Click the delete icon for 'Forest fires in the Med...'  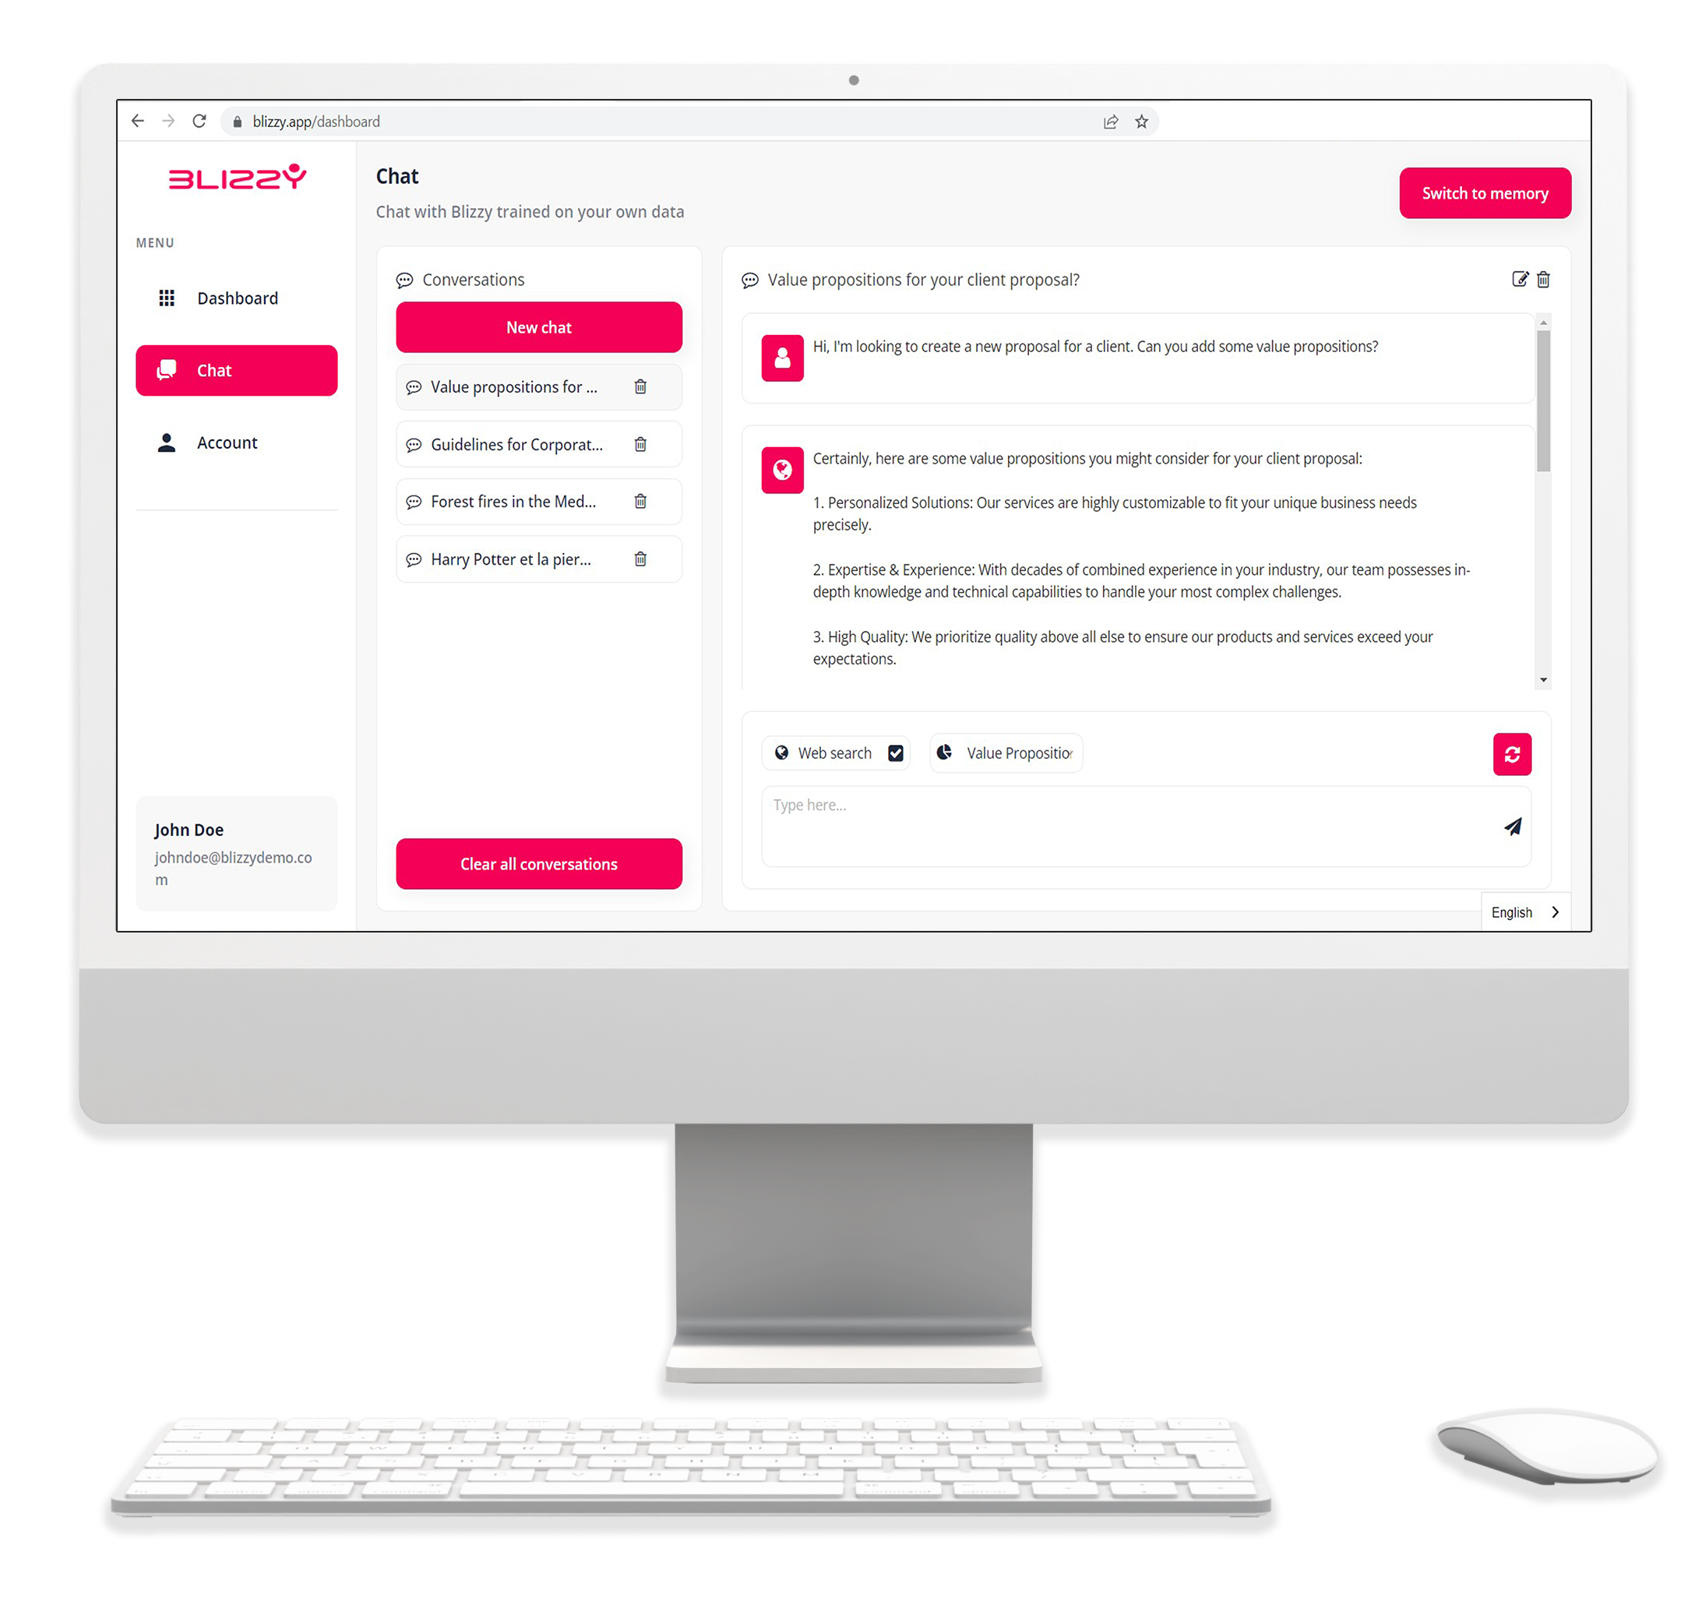click(640, 501)
